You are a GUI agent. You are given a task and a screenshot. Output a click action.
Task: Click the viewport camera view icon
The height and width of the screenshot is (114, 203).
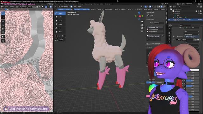(142, 28)
